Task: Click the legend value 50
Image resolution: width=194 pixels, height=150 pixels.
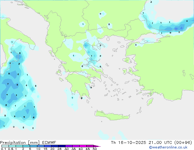Action: pos(95,149)
